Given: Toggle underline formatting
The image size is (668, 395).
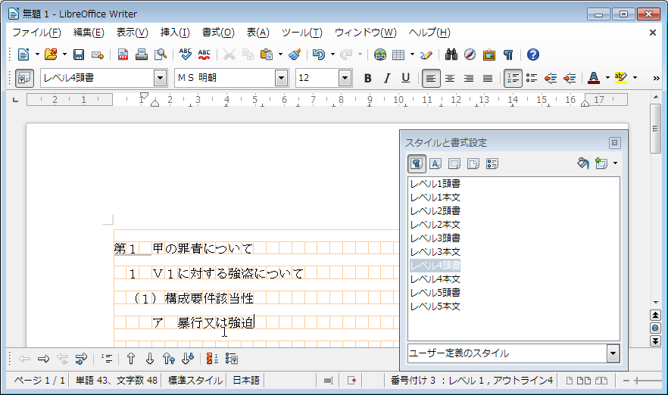Looking at the screenshot, I should coord(406,78).
